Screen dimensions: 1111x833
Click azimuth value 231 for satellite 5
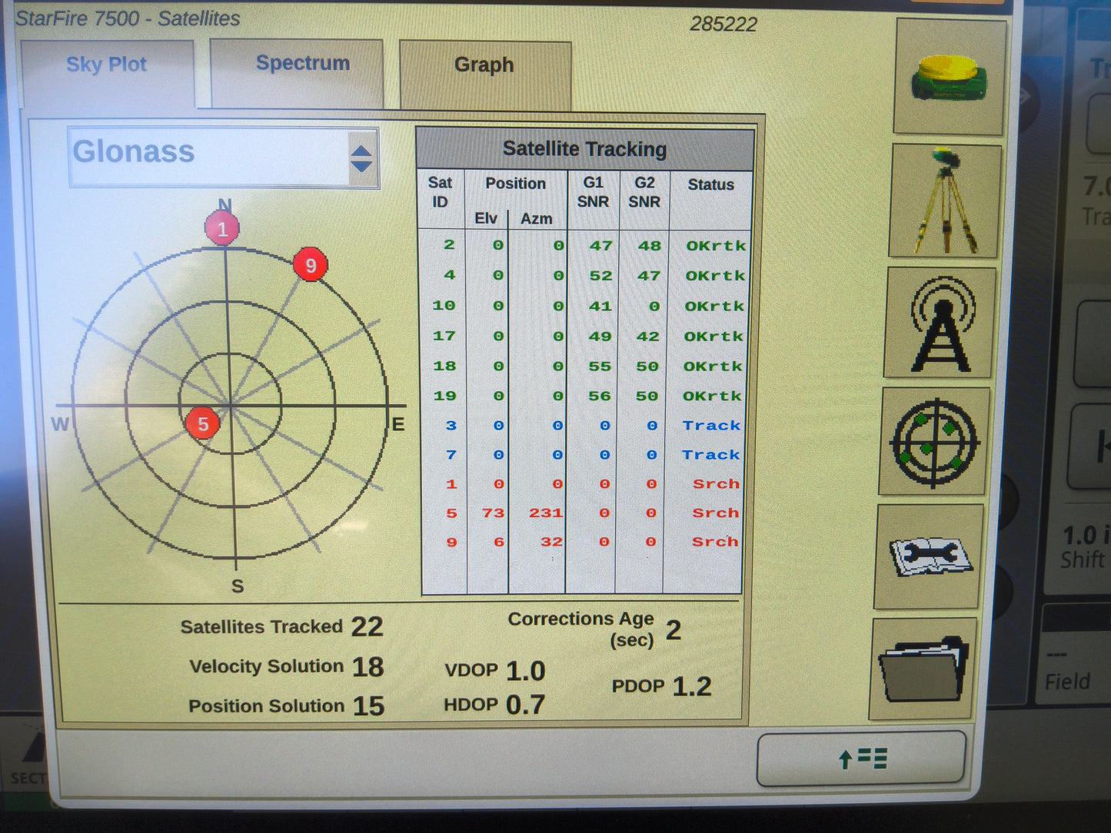(546, 513)
